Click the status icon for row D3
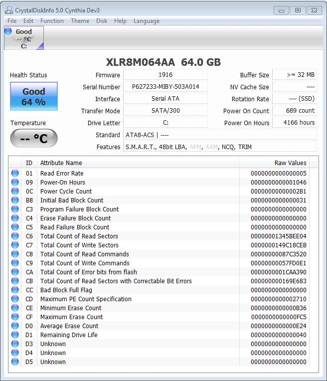The height and width of the screenshot is (381, 327). tap(15, 344)
